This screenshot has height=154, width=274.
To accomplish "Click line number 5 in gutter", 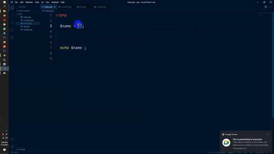I will coord(51,37).
